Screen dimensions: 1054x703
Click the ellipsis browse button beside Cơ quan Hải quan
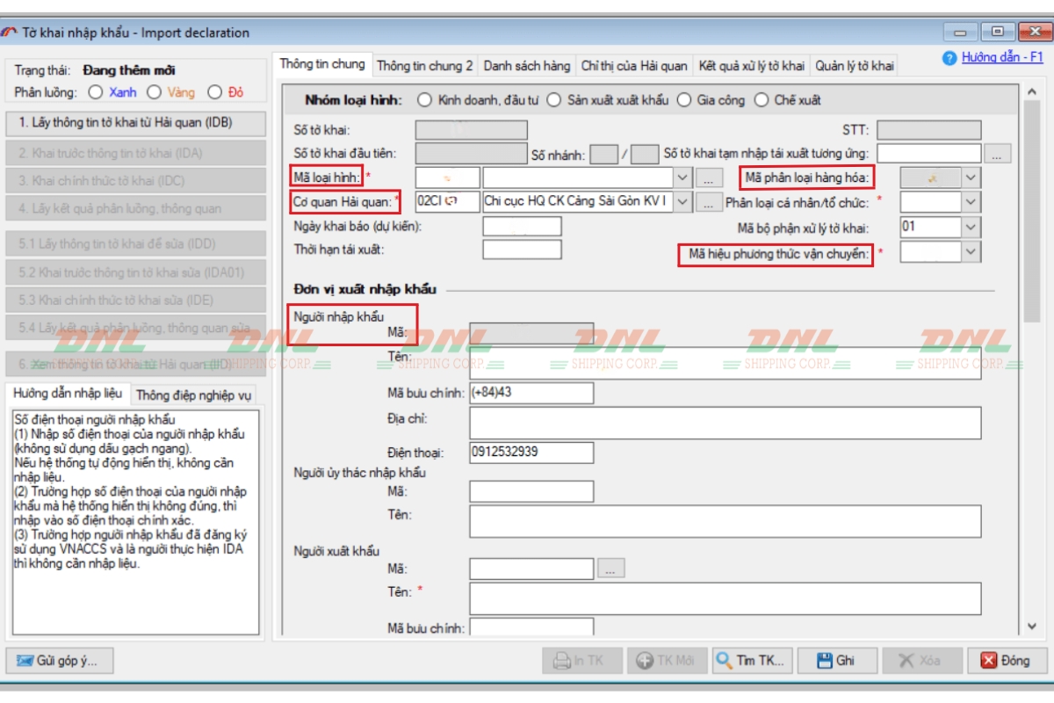pos(708,202)
